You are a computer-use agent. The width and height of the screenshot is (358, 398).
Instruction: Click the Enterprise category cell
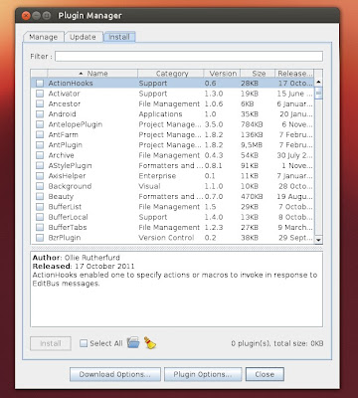[157, 176]
